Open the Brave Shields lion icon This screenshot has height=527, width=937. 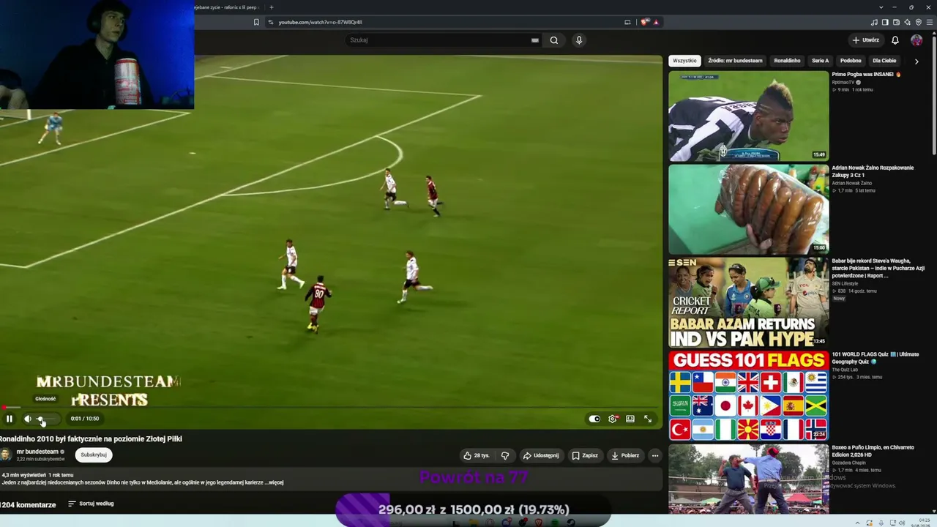645,22
